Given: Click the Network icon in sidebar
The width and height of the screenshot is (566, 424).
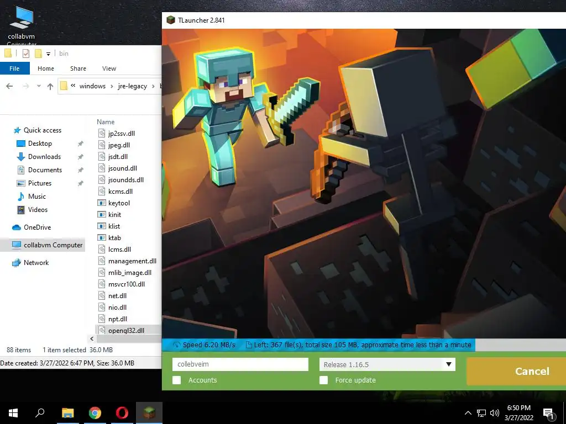Looking at the screenshot, I should point(17,262).
